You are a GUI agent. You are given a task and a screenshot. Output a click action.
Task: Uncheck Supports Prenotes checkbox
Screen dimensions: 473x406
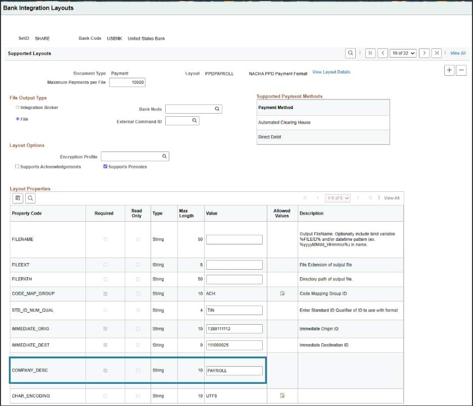pyautogui.click(x=105, y=167)
